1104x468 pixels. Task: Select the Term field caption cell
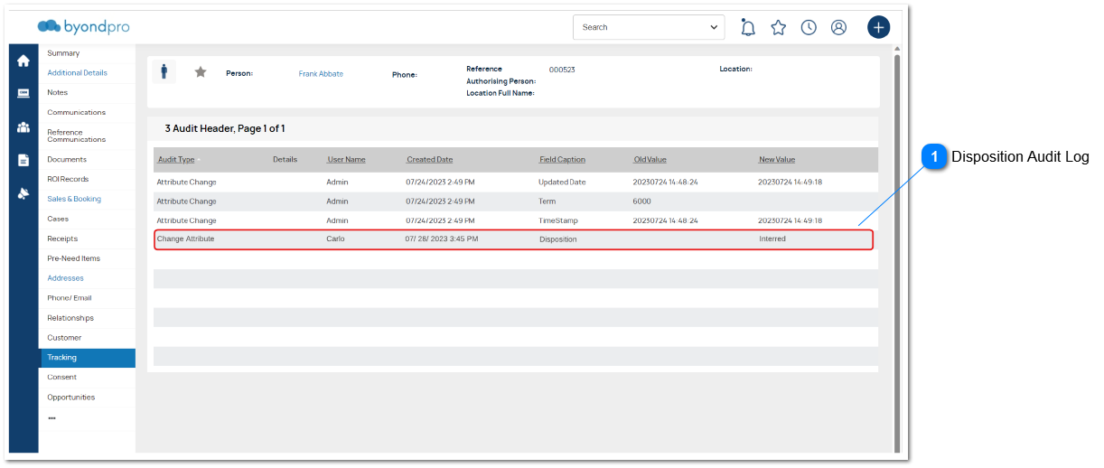tap(547, 201)
